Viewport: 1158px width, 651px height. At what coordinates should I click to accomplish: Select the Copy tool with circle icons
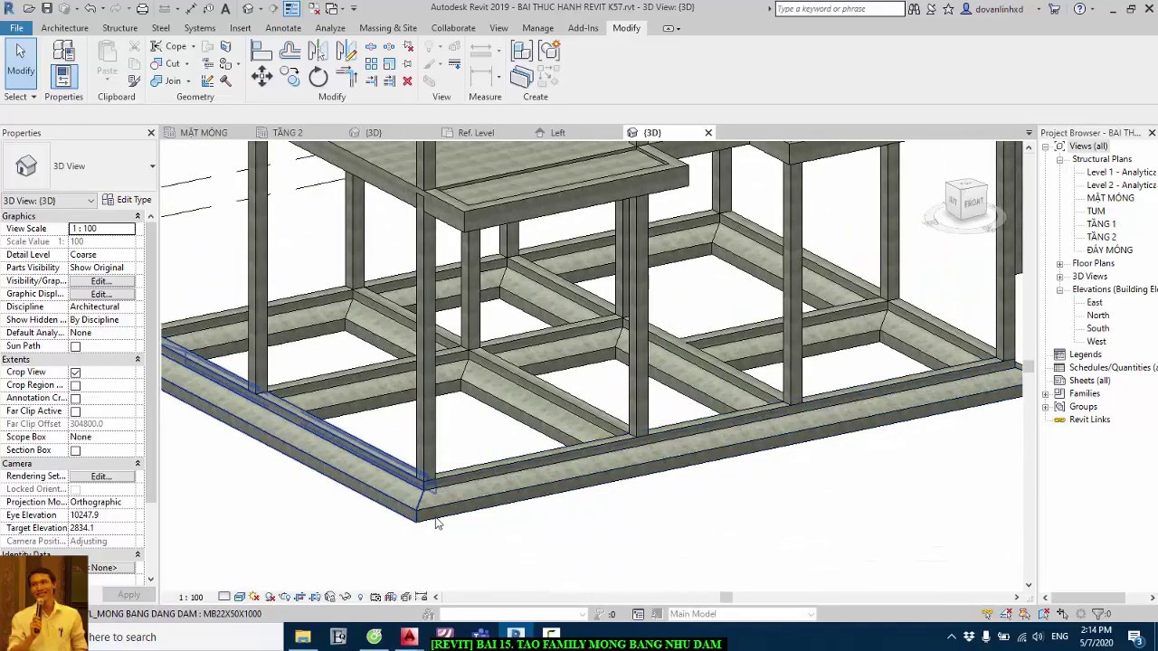[x=290, y=77]
